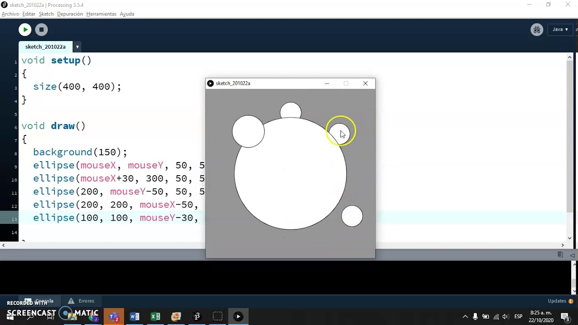Click horizontal scrollbar left arrow
The width and height of the screenshot is (578, 325).
pos(3,245)
